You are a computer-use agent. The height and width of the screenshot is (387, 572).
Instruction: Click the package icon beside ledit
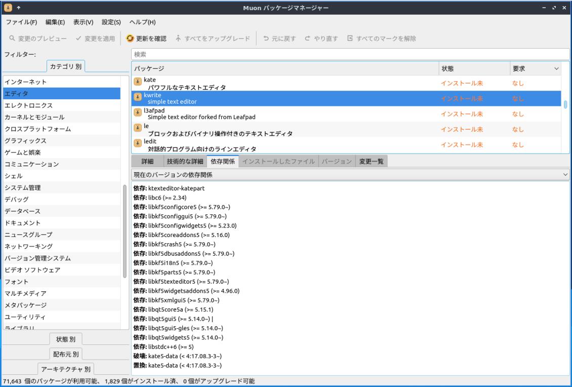(138, 143)
